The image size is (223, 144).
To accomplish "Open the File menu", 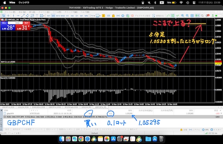I will pos(10,12).
